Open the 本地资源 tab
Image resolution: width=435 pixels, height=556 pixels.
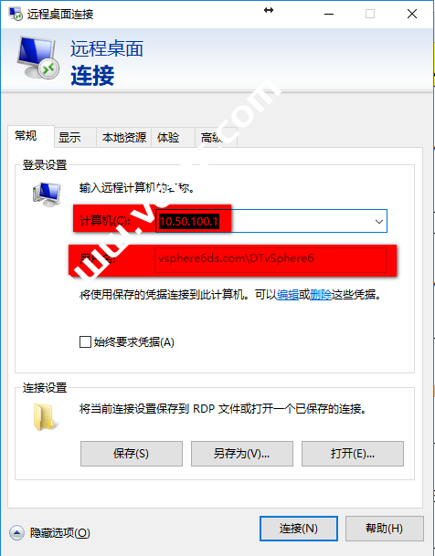click(124, 138)
